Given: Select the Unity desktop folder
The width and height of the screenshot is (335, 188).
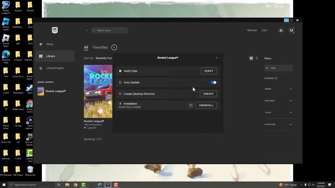Looking at the screenshot, I should coord(6,73).
